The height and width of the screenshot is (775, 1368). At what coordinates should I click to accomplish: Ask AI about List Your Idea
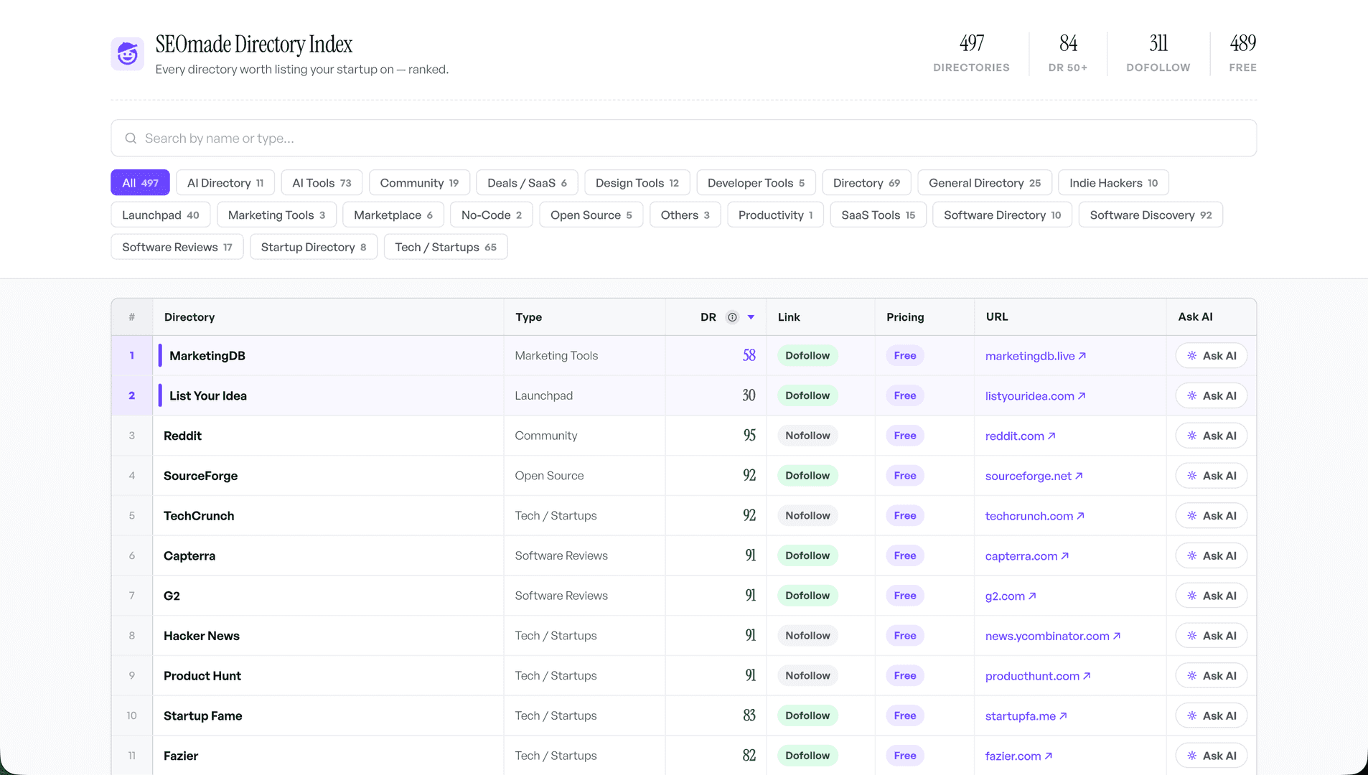pyautogui.click(x=1212, y=396)
